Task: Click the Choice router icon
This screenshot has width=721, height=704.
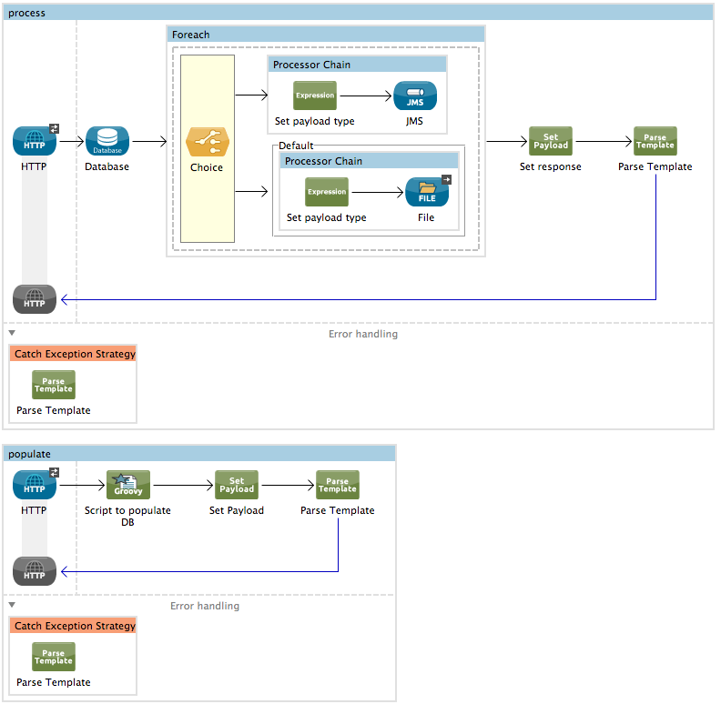Action: tap(207, 143)
